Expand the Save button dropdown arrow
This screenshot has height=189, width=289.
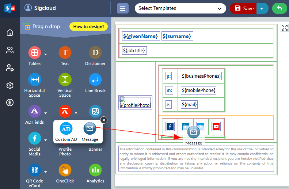pos(262,8)
